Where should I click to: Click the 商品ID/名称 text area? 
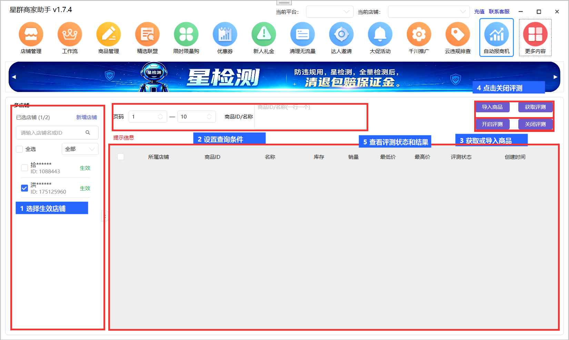[310, 116]
